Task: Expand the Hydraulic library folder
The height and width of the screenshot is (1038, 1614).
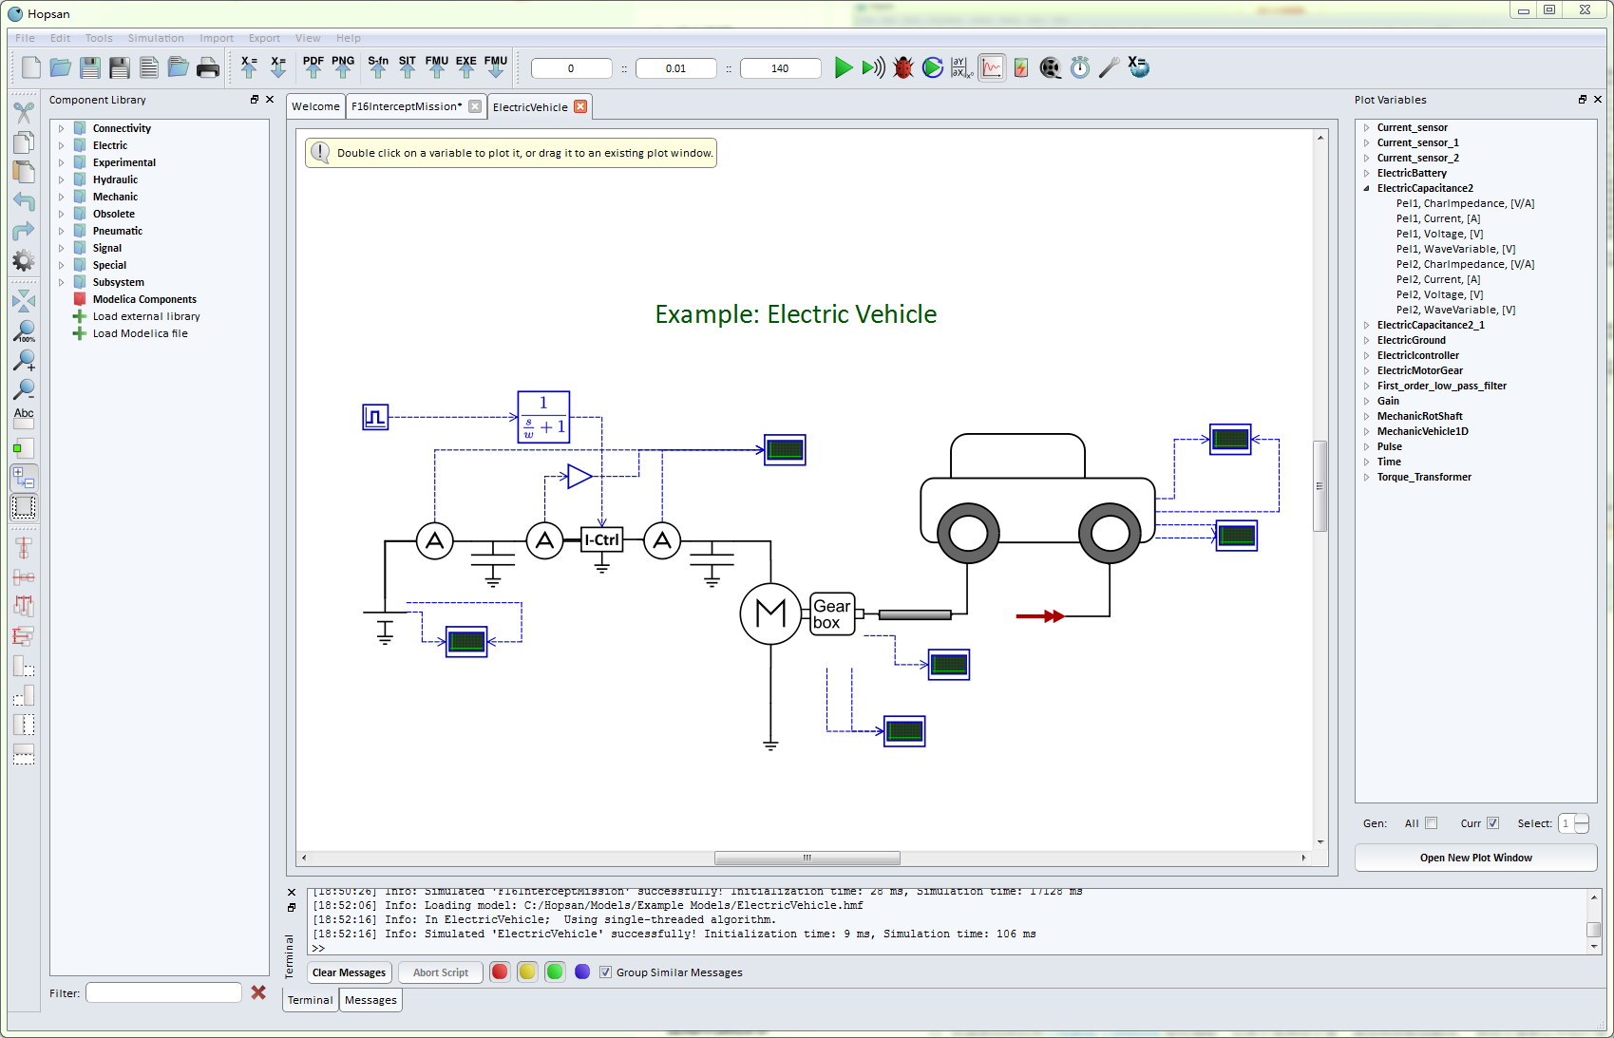Action: tap(62, 179)
